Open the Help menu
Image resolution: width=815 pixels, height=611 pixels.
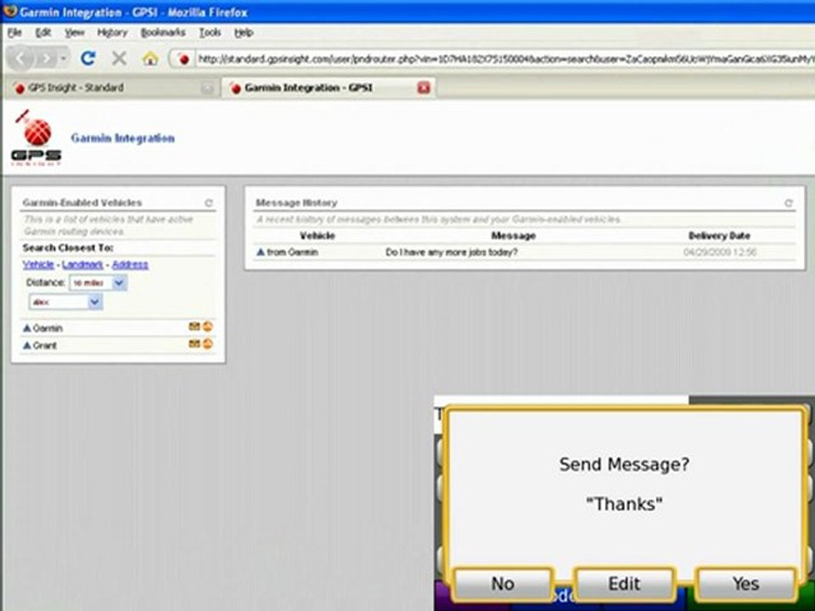(244, 33)
